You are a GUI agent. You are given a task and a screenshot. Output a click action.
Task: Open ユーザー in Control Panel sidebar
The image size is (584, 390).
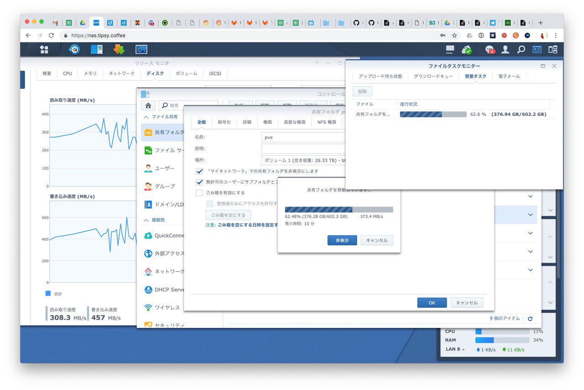[162, 168]
